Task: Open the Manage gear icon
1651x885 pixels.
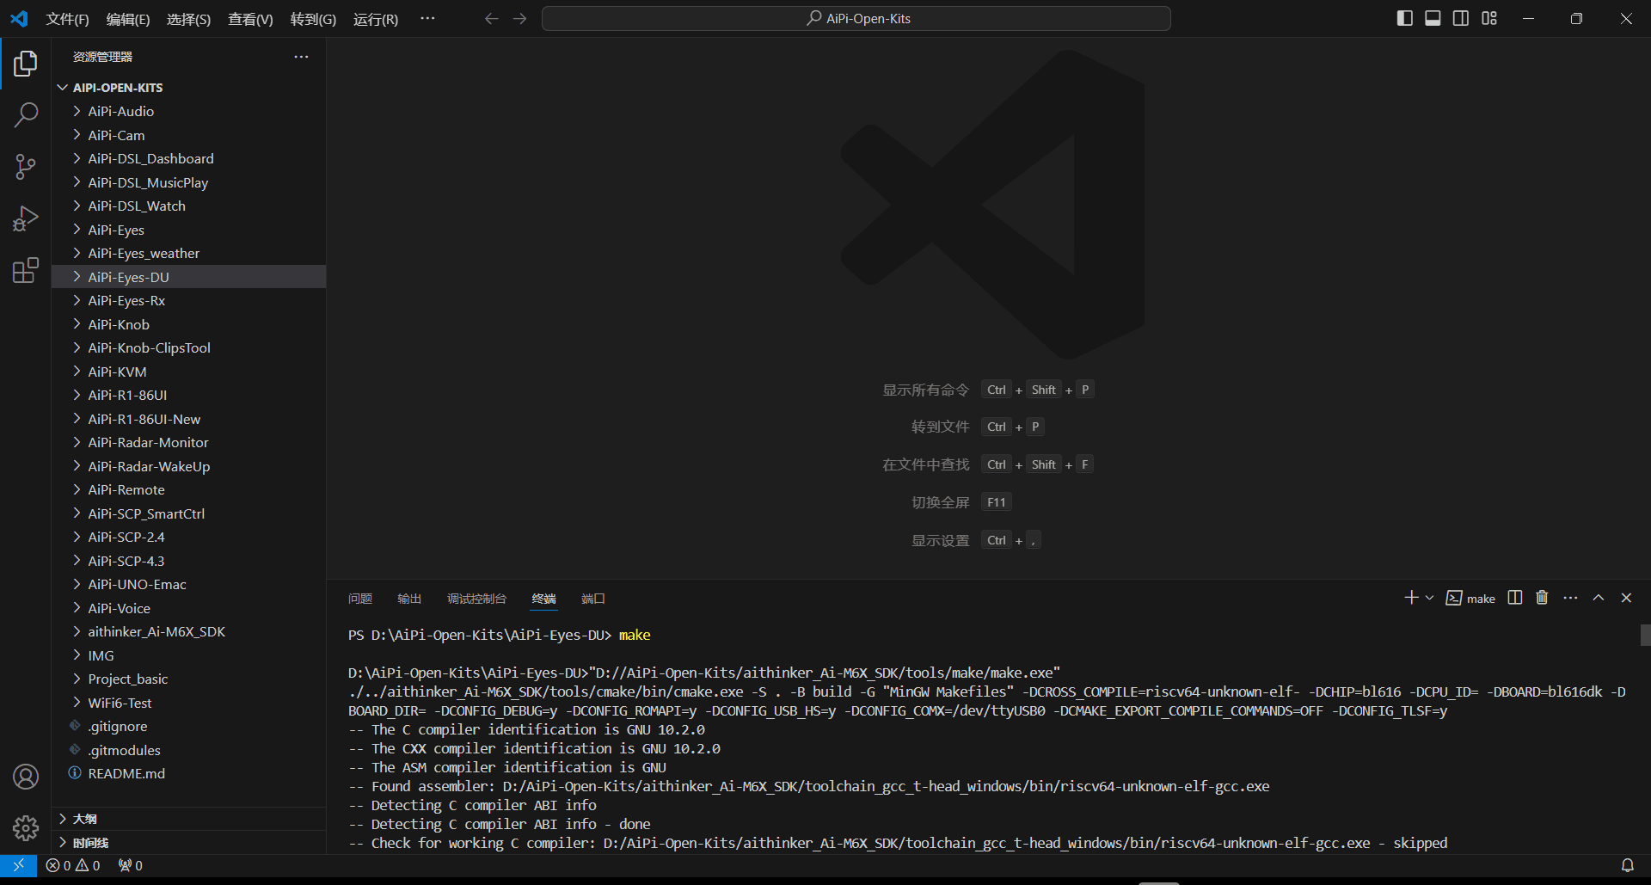Action: click(26, 828)
